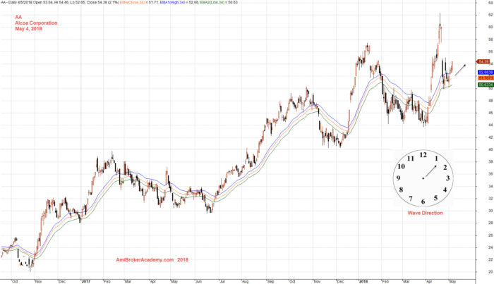Click the 32 price axis label
The image size is (494, 284).
491,199
